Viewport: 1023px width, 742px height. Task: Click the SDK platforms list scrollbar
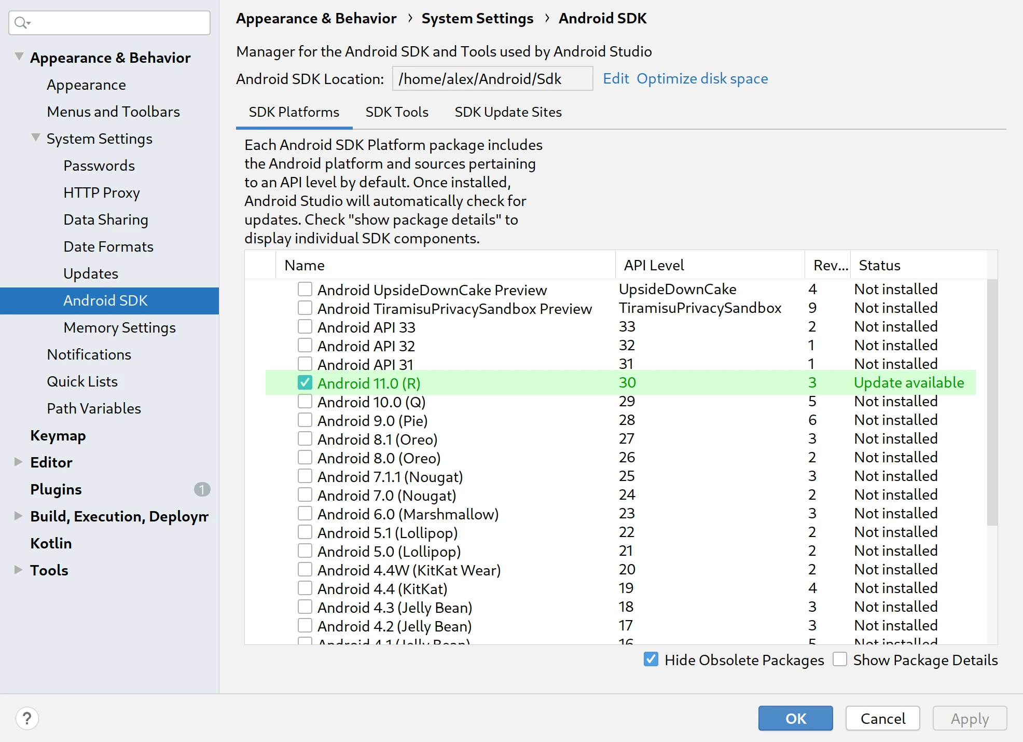coord(991,402)
